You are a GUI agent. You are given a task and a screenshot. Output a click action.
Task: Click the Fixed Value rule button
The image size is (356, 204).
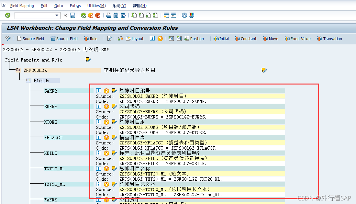click(x=297, y=39)
